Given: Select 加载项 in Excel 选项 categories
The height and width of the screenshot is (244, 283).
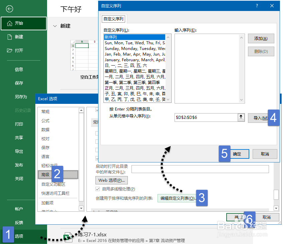Looking at the screenshot, I should tap(47, 203).
